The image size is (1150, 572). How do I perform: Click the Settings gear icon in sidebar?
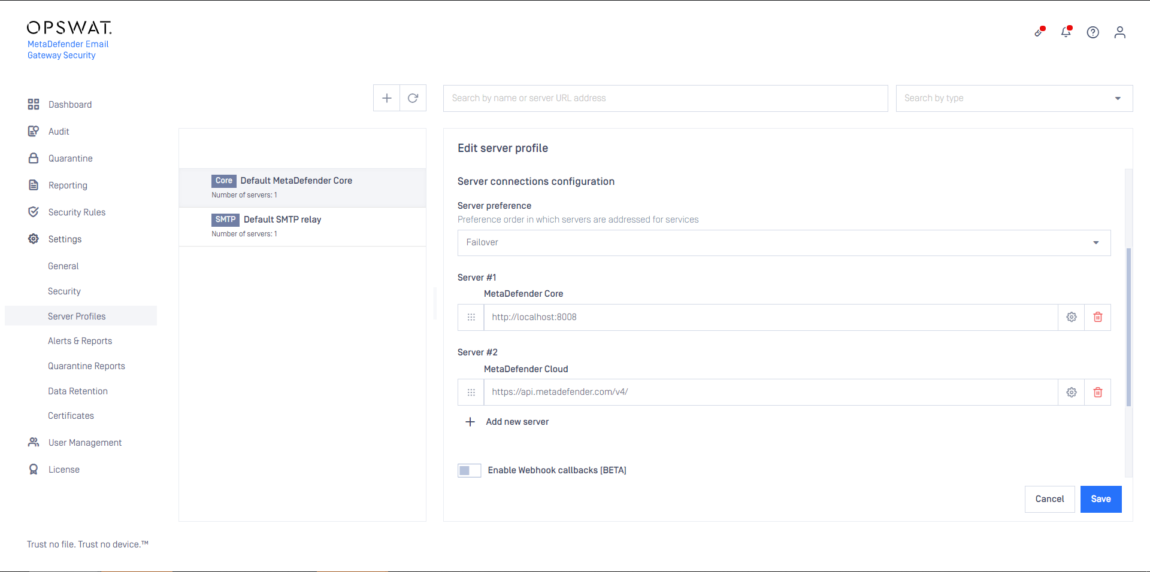coord(34,239)
